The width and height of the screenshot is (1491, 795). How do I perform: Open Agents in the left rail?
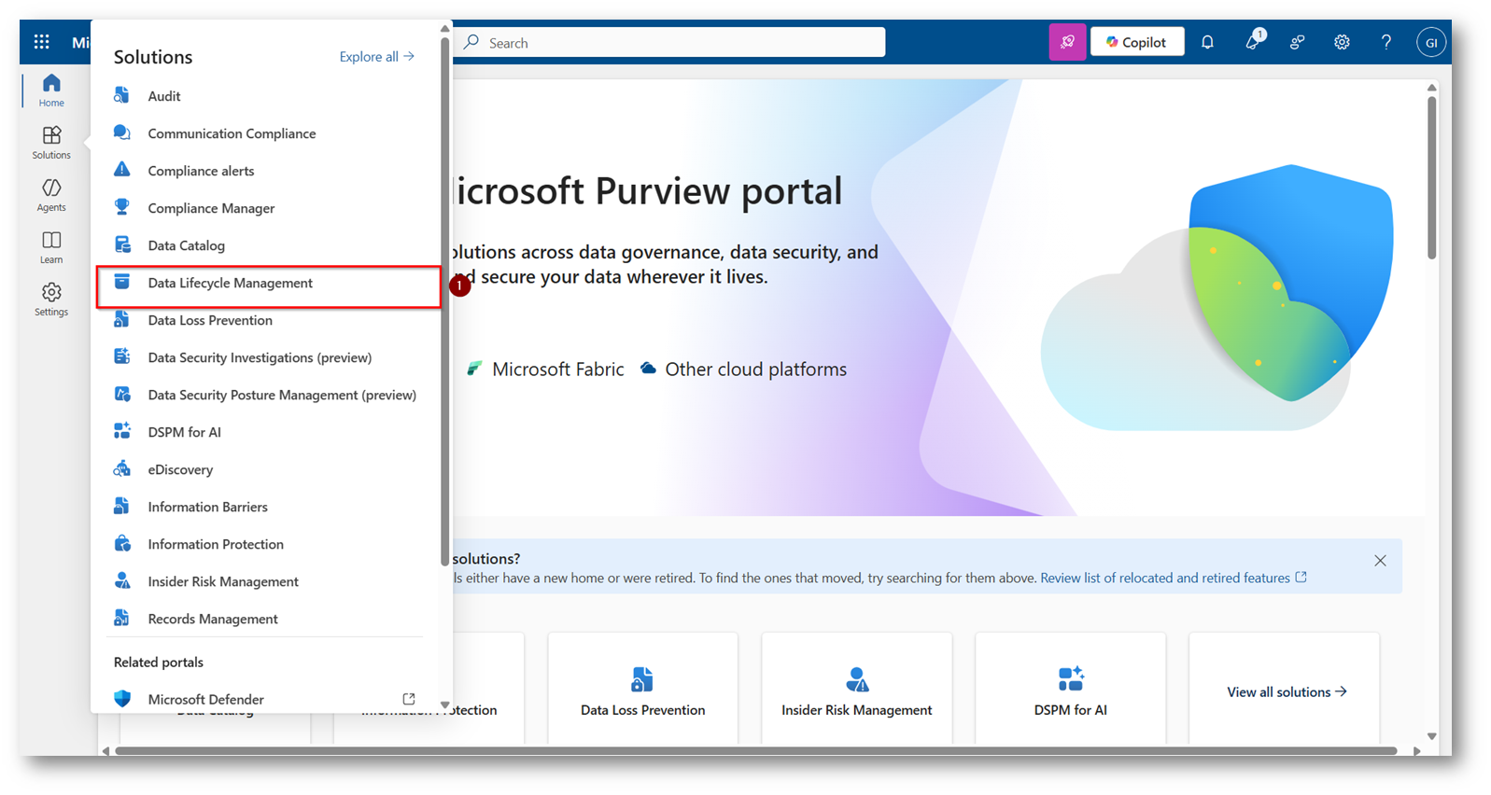pos(51,195)
